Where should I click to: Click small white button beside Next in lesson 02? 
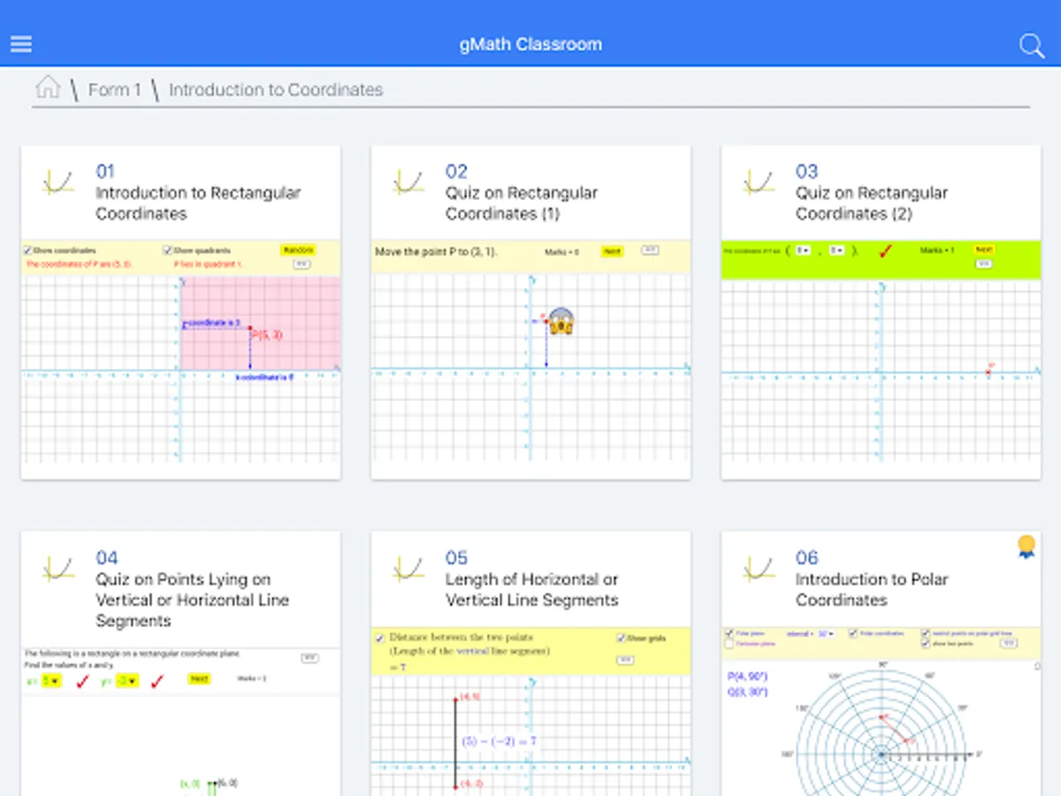pyautogui.click(x=650, y=250)
